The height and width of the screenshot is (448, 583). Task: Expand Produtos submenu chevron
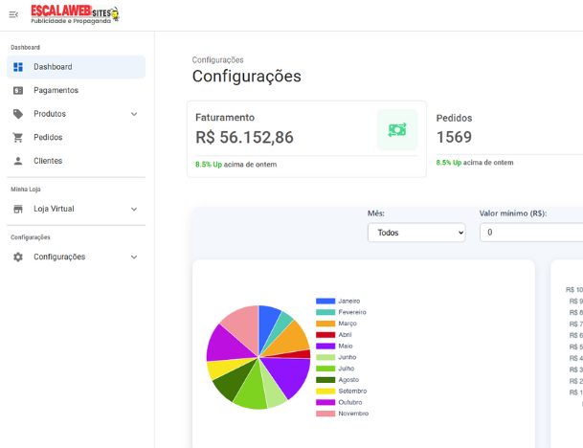coord(134,114)
